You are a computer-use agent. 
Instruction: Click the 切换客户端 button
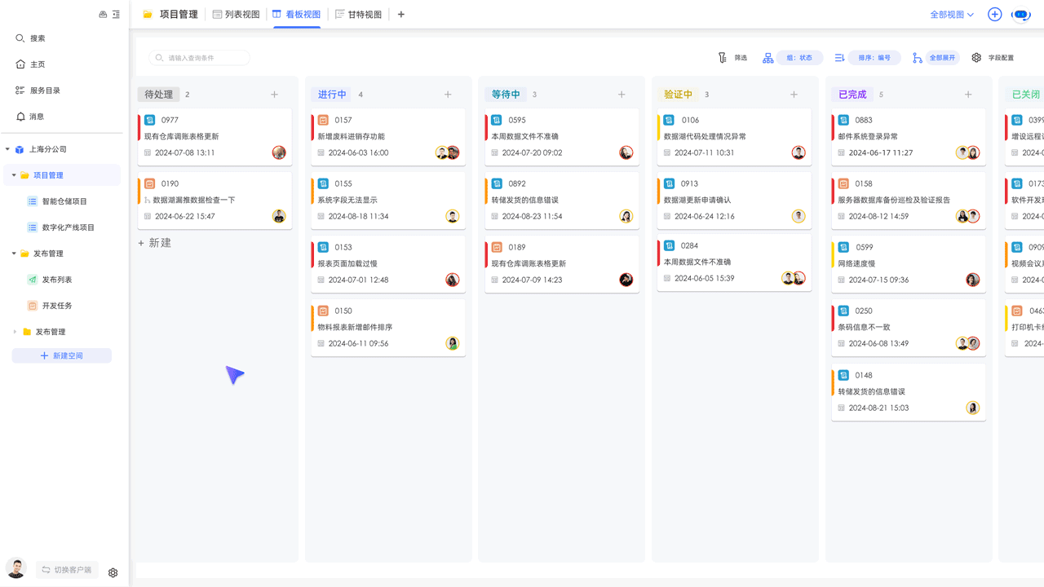point(66,570)
